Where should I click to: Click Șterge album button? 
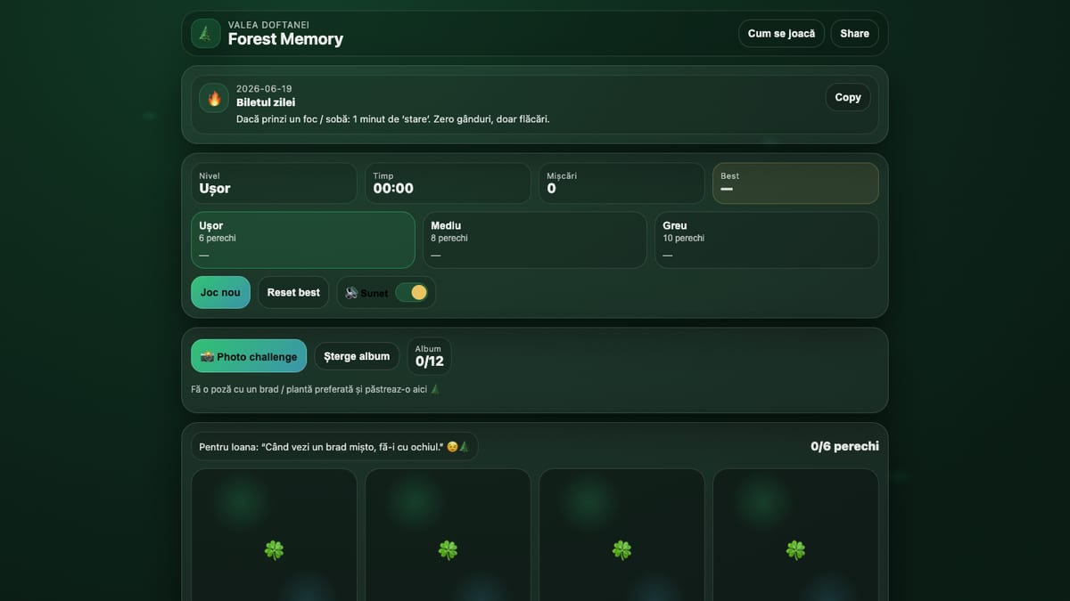point(357,356)
